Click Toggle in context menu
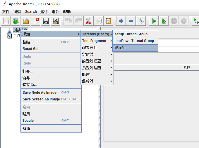The height and width of the screenshot is (148, 199). coord(51,120)
